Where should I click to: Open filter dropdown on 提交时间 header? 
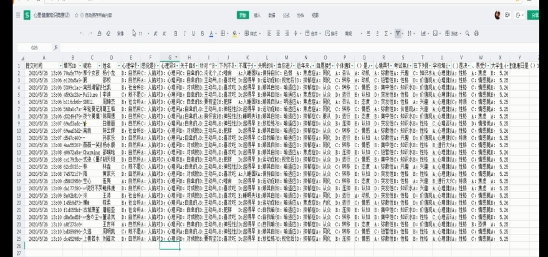pos(60,65)
